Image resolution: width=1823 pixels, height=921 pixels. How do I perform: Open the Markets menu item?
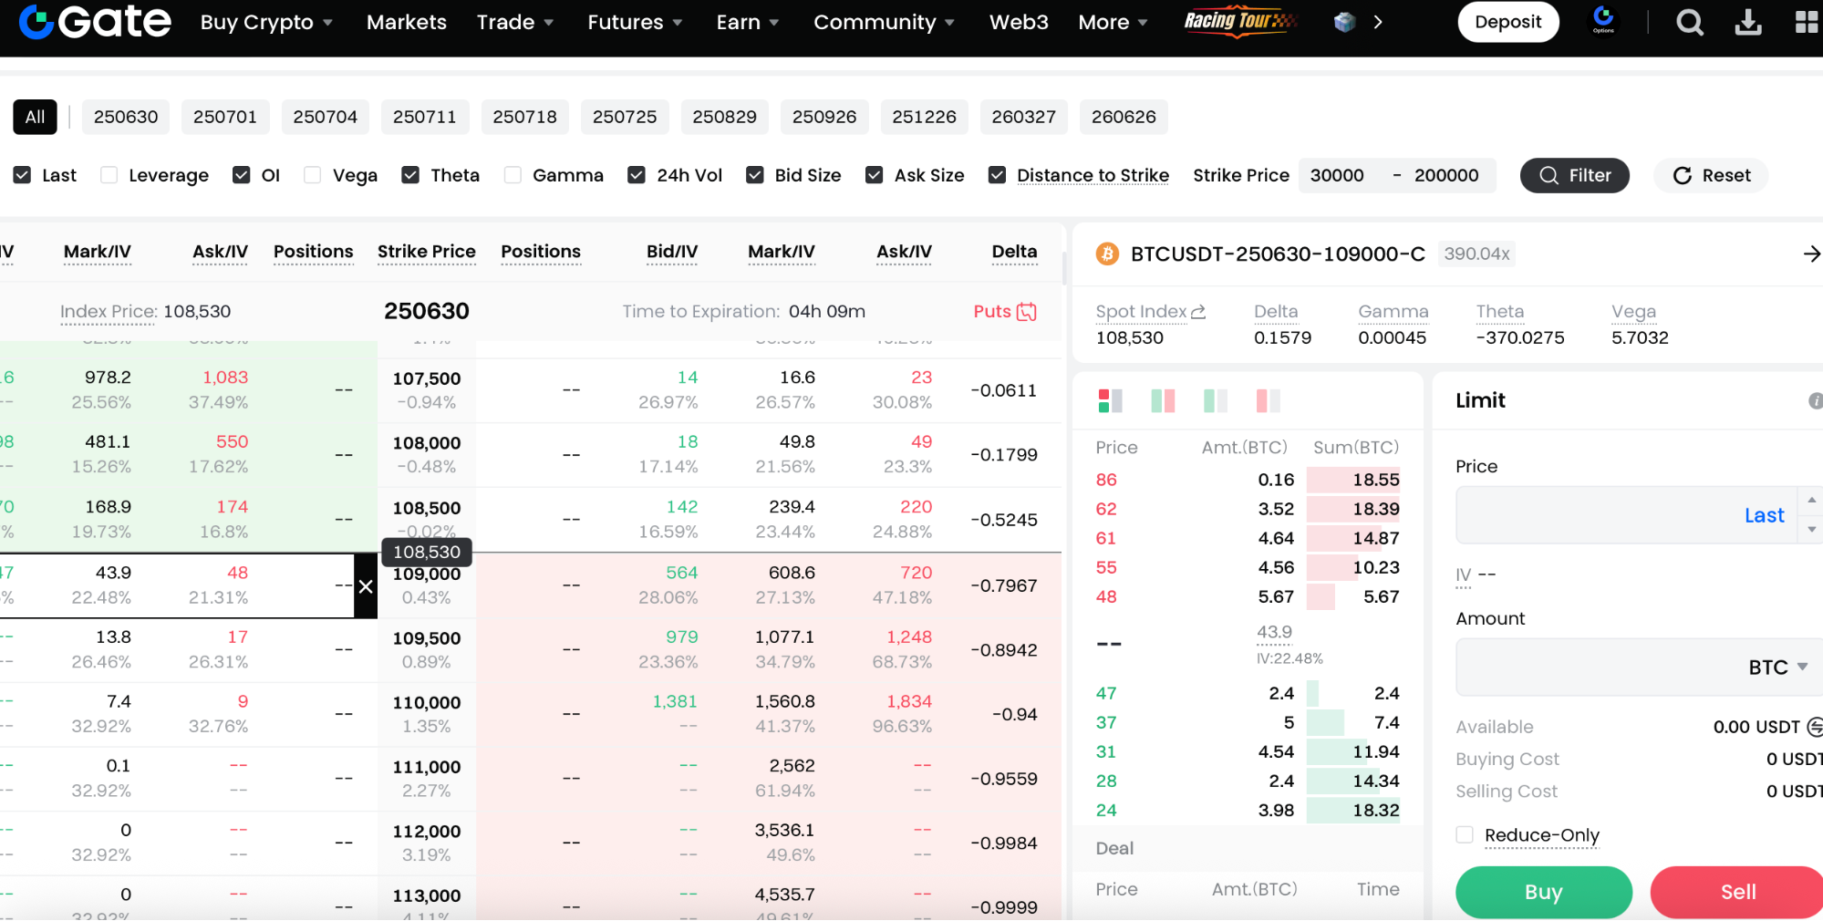pos(407,22)
